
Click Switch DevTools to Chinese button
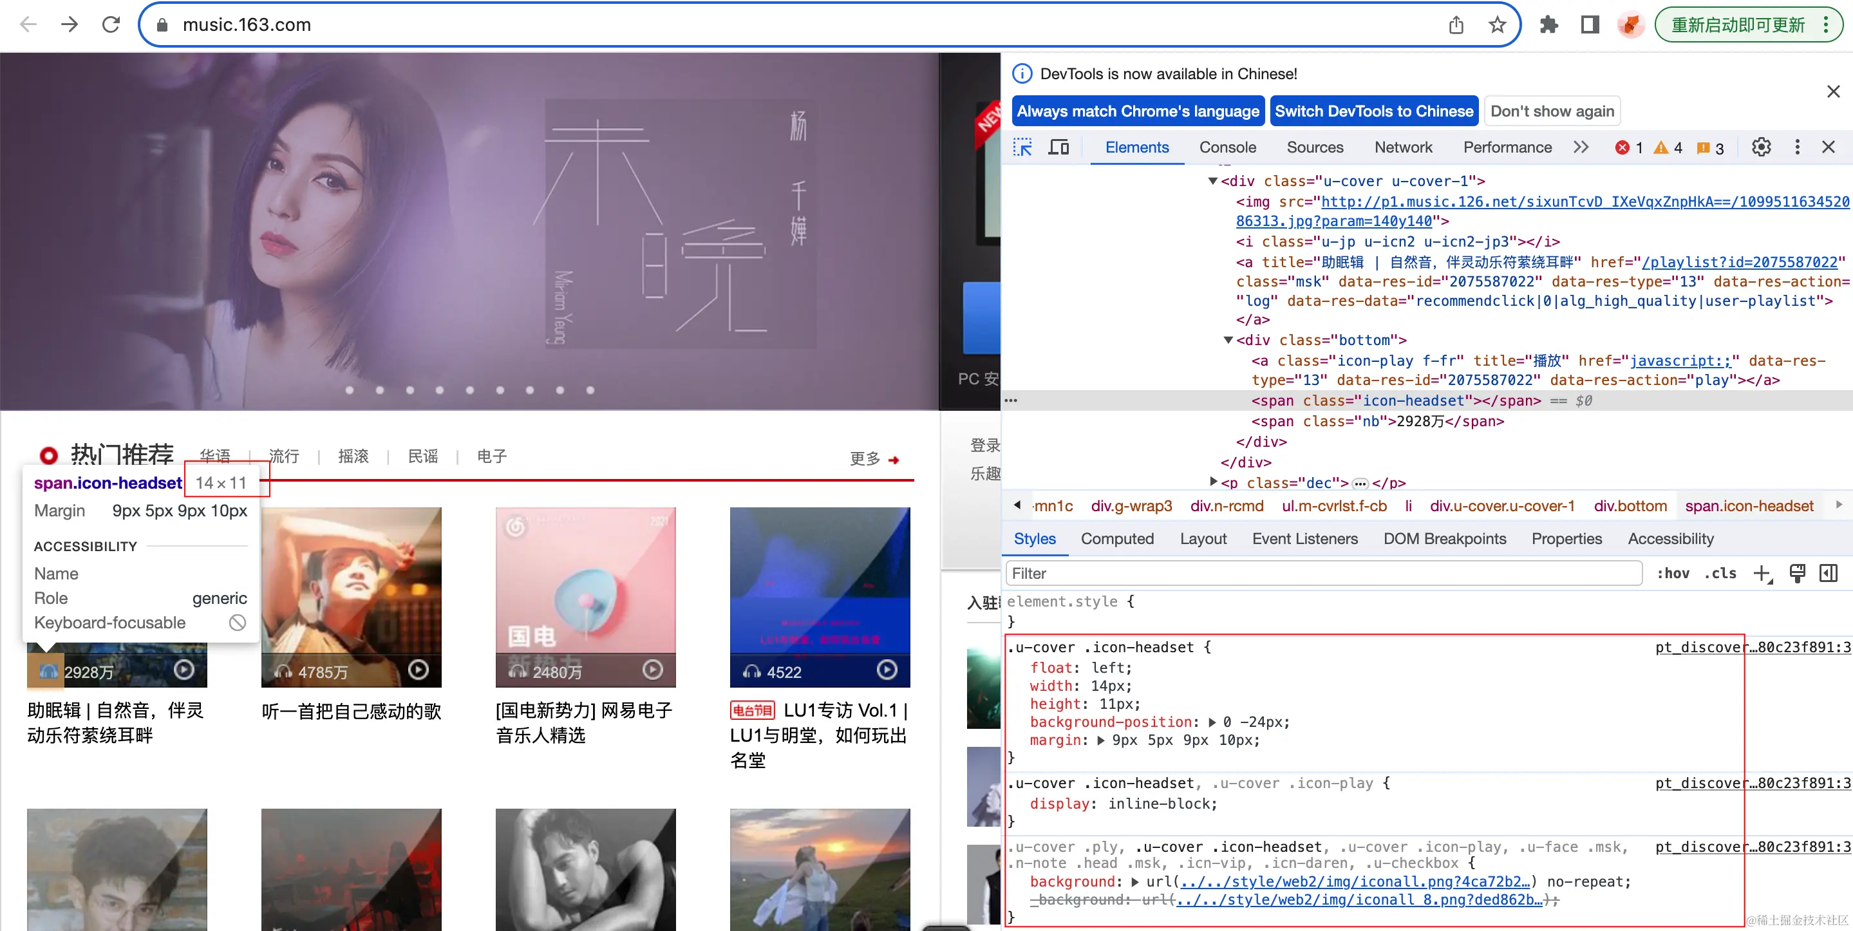click(1373, 111)
